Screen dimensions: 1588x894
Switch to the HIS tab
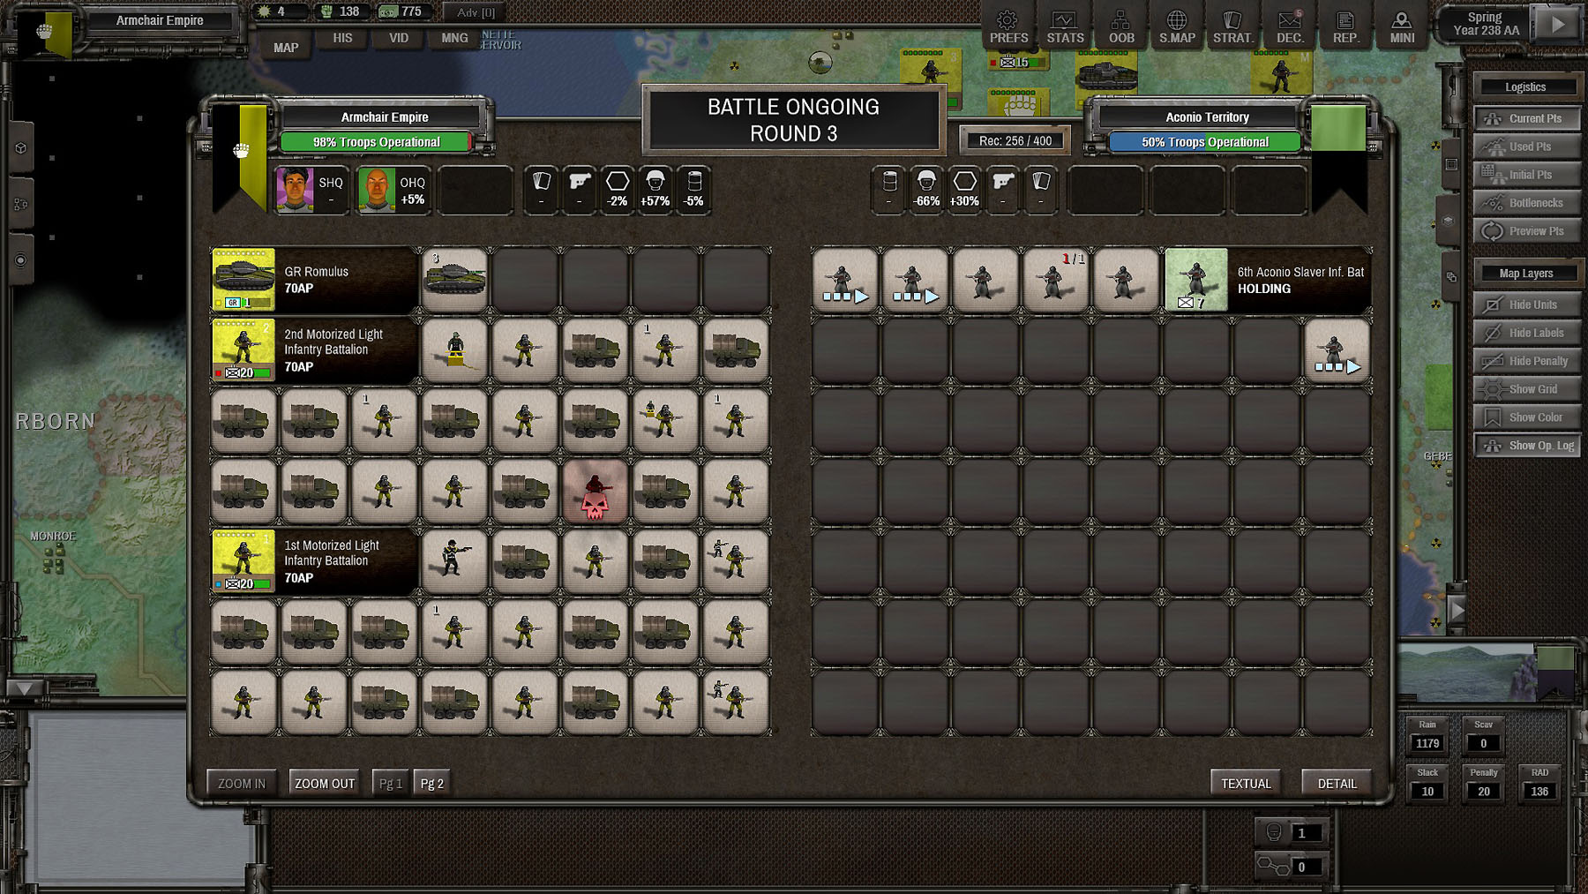(x=342, y=38)
